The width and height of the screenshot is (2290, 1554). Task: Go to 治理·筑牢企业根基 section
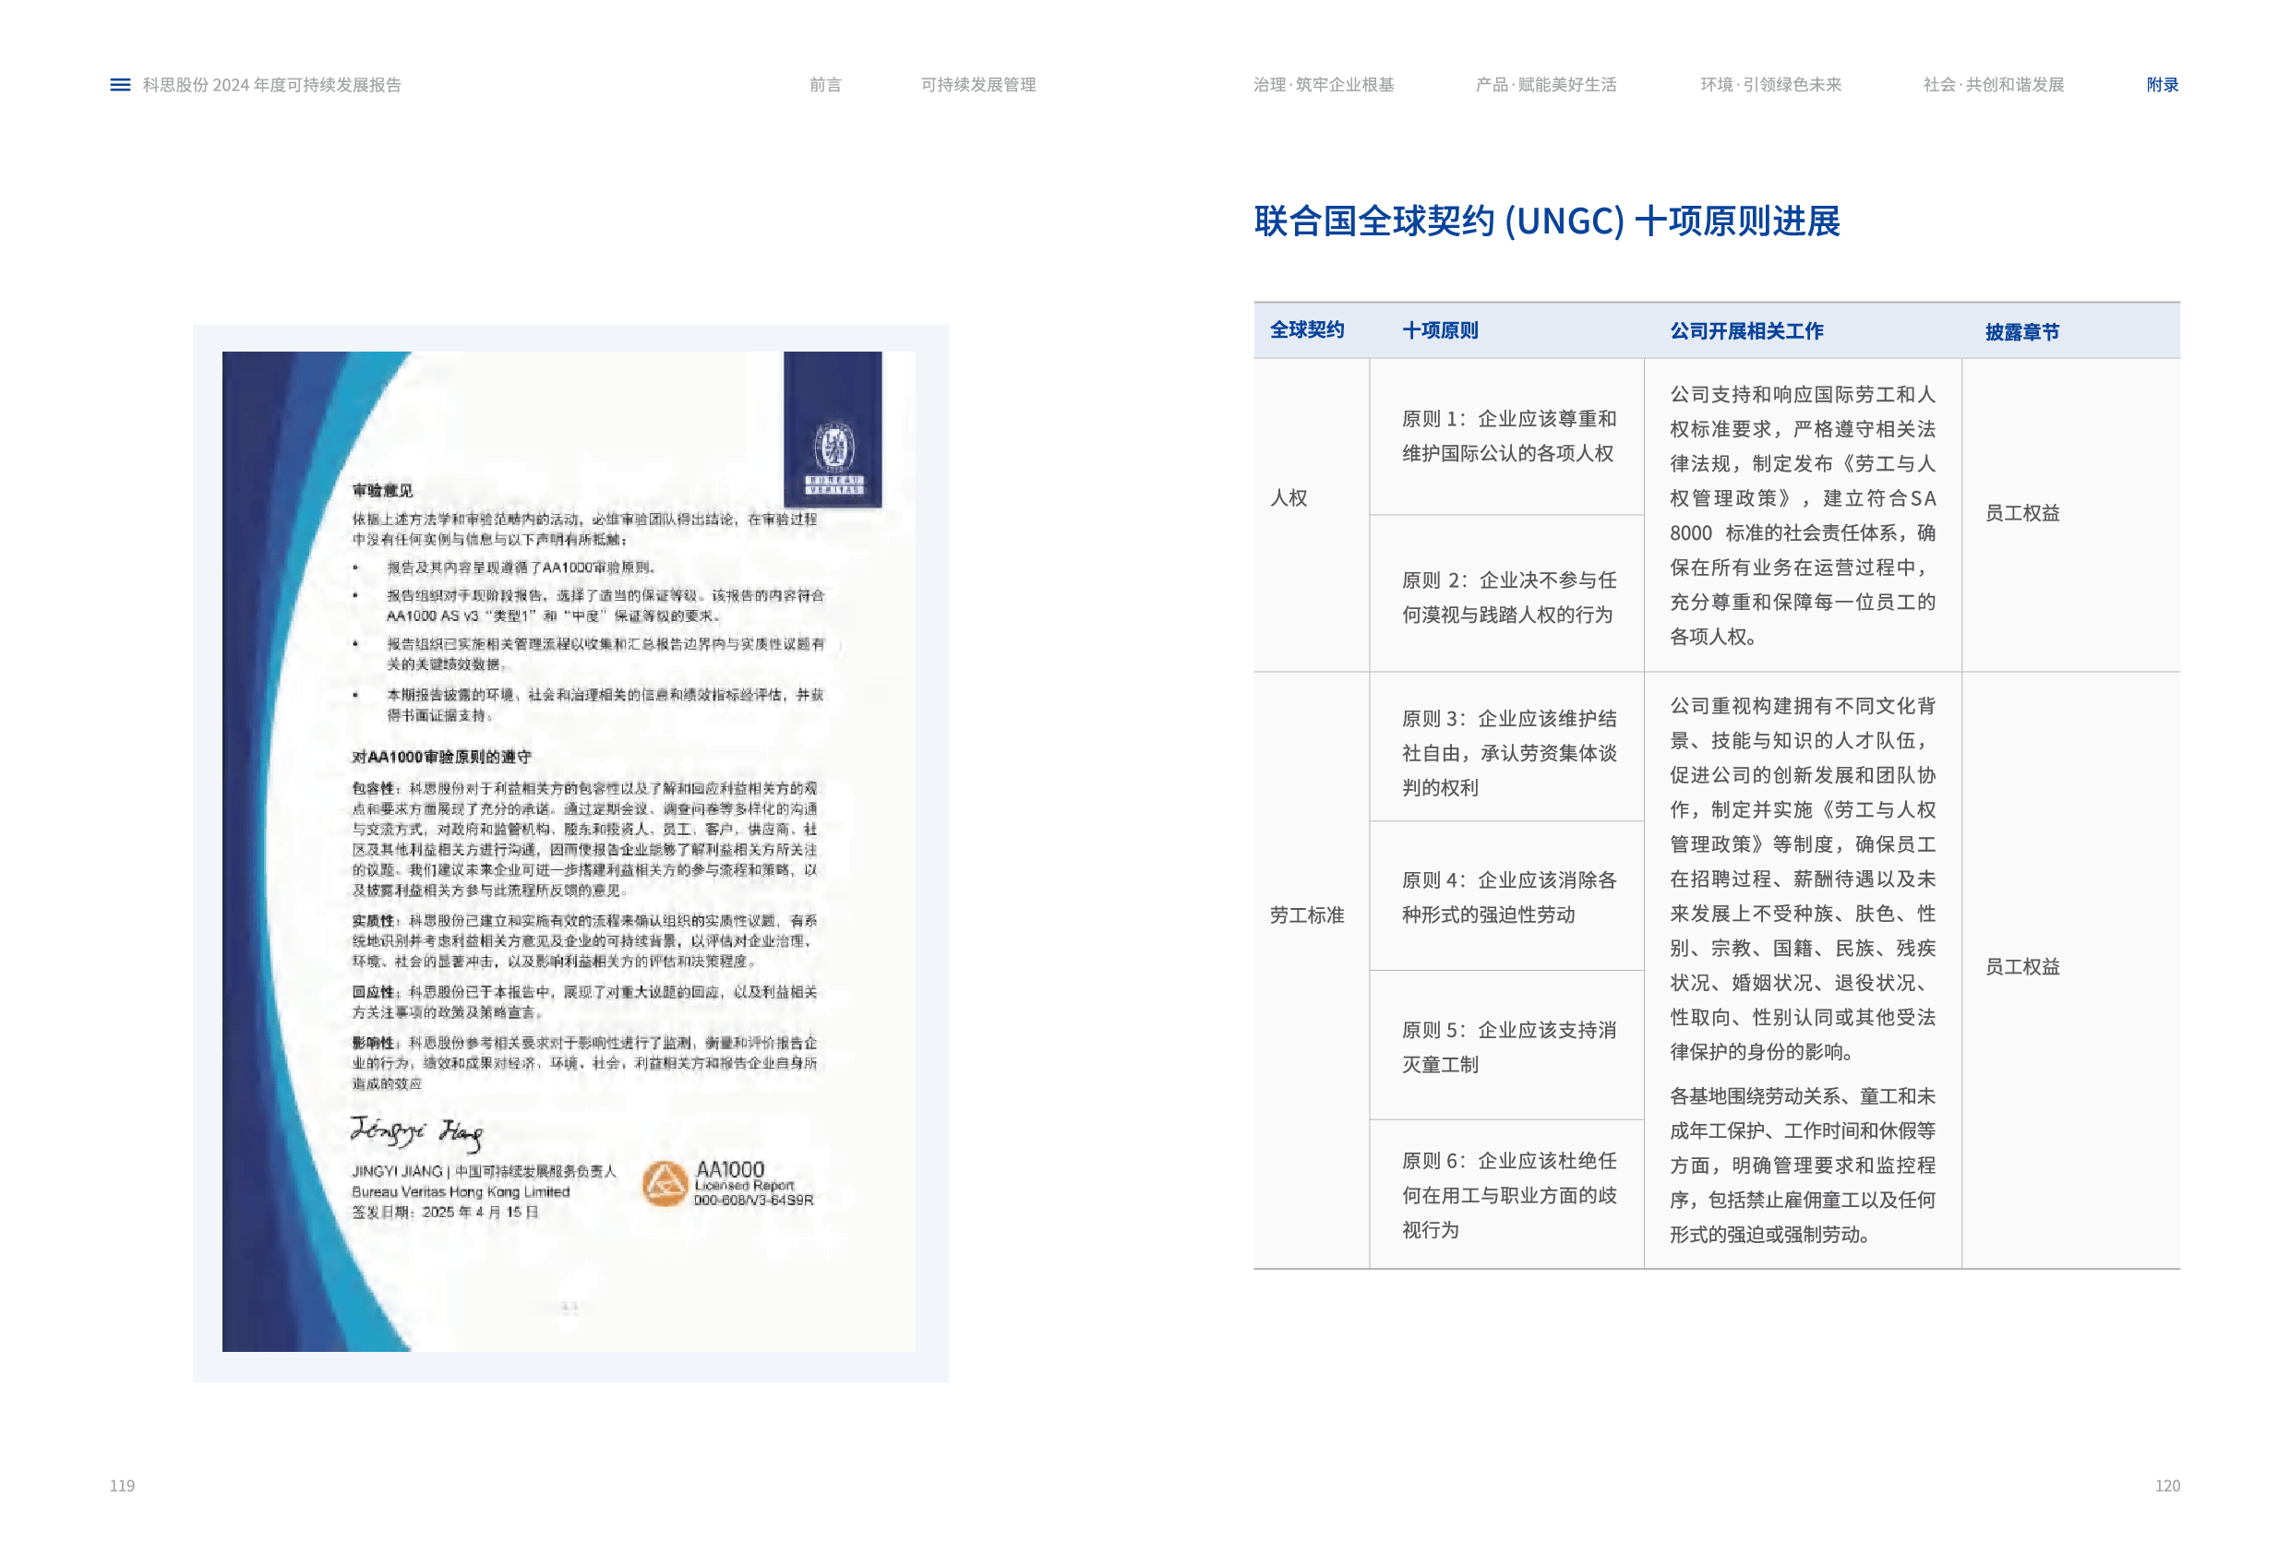[1323, 85]
